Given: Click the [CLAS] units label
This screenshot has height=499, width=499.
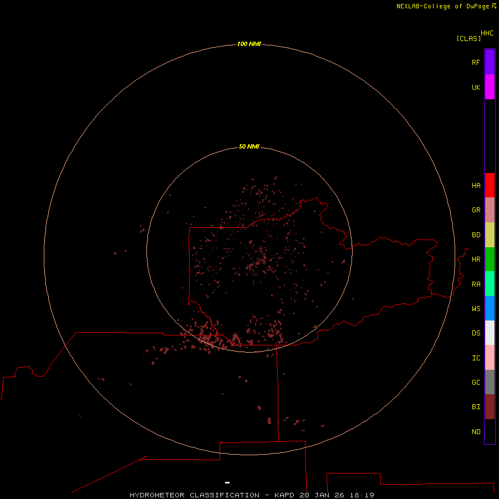Looking at the screenshot, I should tap(469, 38).
